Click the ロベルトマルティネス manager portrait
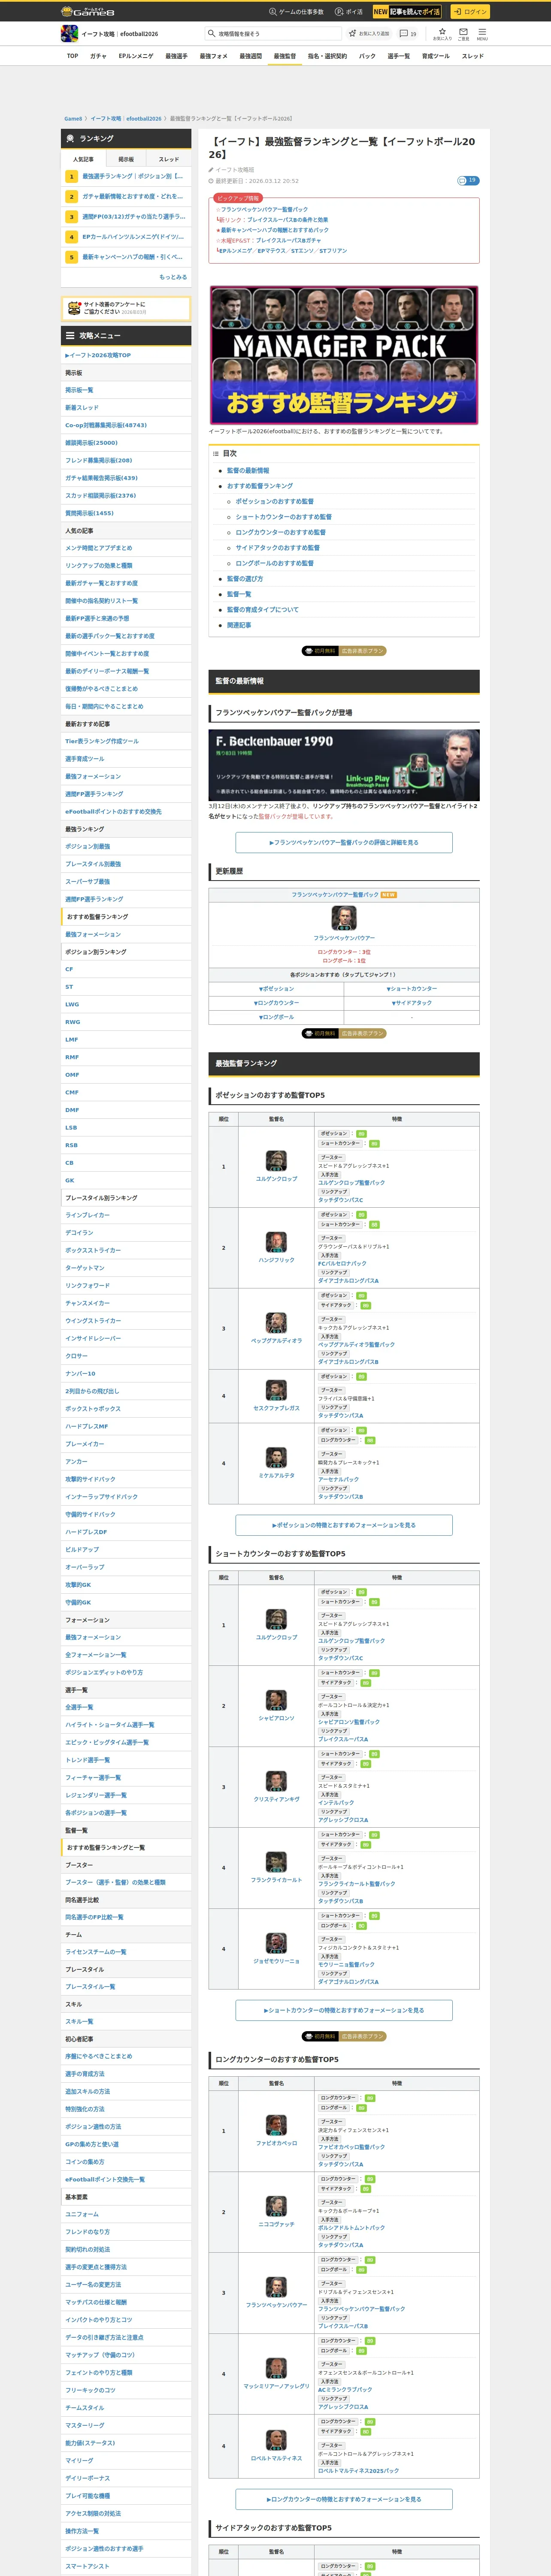Image resolution: width=551 pixels, height=2576 pixels. click(x=276, y=2440)
